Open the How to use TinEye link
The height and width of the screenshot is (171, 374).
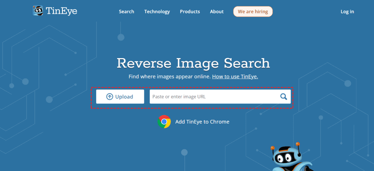pyautogui.click(x=235, y=77)
